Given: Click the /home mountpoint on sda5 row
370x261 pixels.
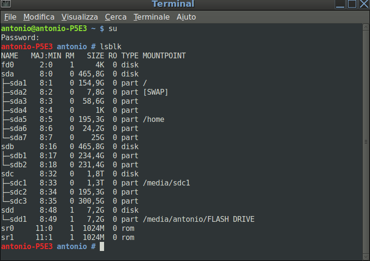Looking at the screenshot, I should point(153,120).
